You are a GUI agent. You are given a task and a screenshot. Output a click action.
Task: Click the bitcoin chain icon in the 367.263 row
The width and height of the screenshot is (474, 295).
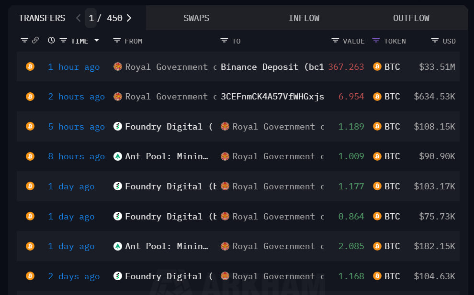click(x=30, y=66)
